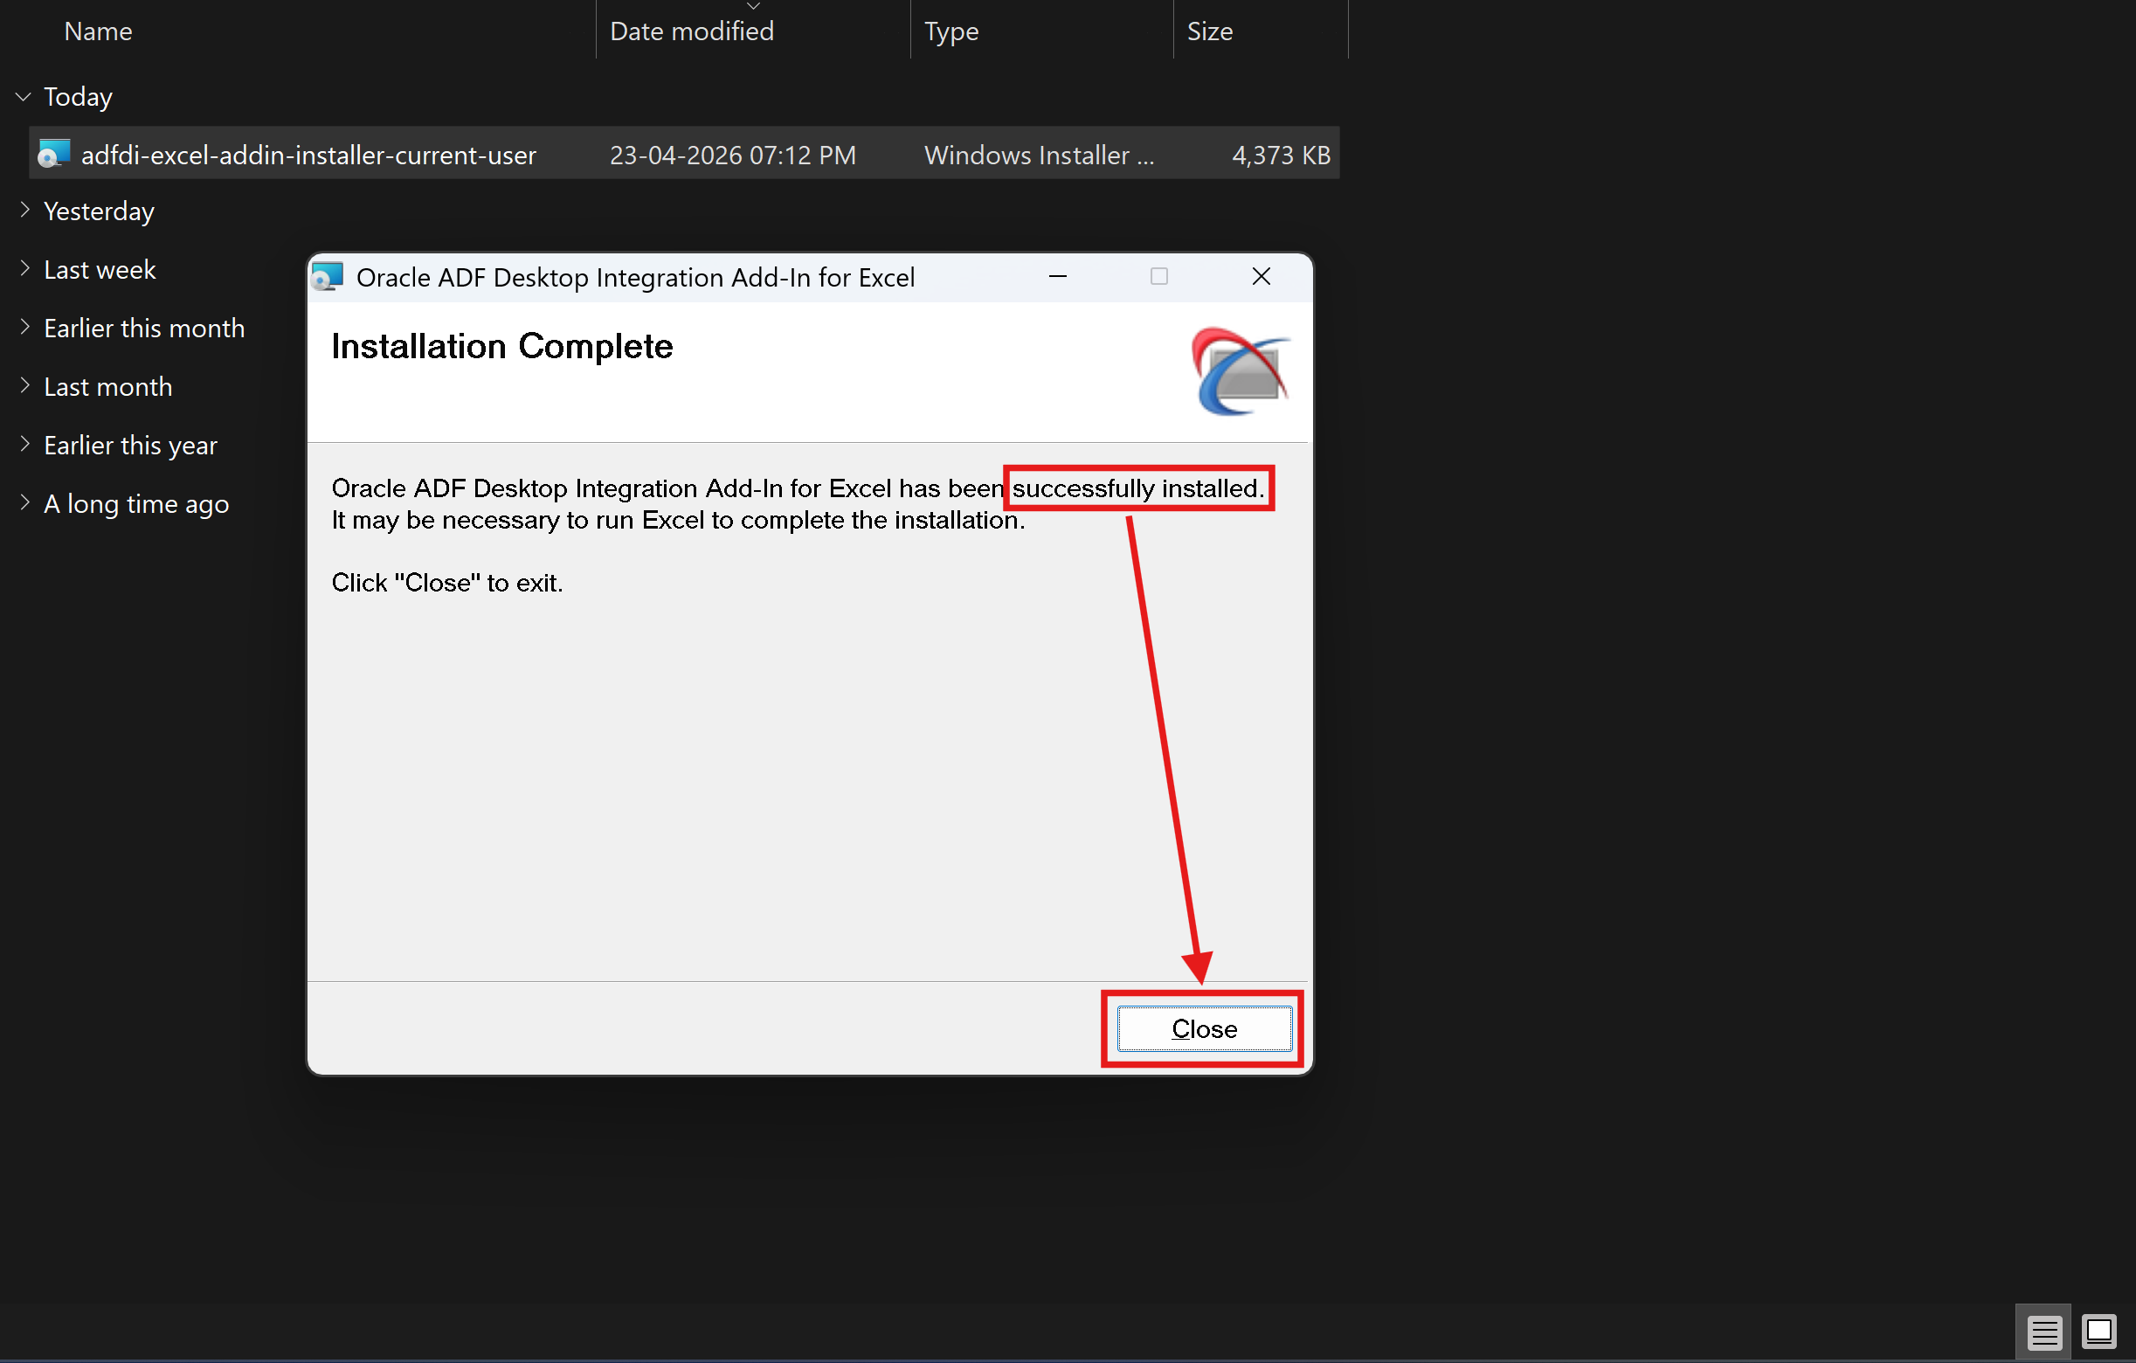Collapse the Today group chevron

tap(24, 96)
